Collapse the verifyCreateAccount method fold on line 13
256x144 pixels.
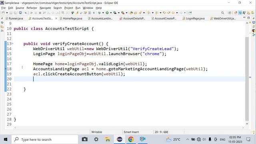click(12, 44)
